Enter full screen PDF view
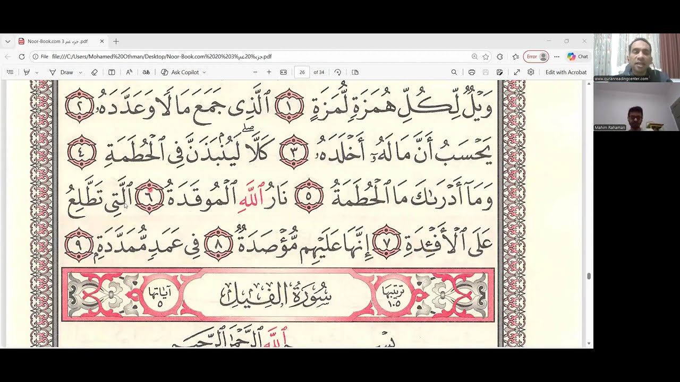The image size is (680, 382). 517,72
